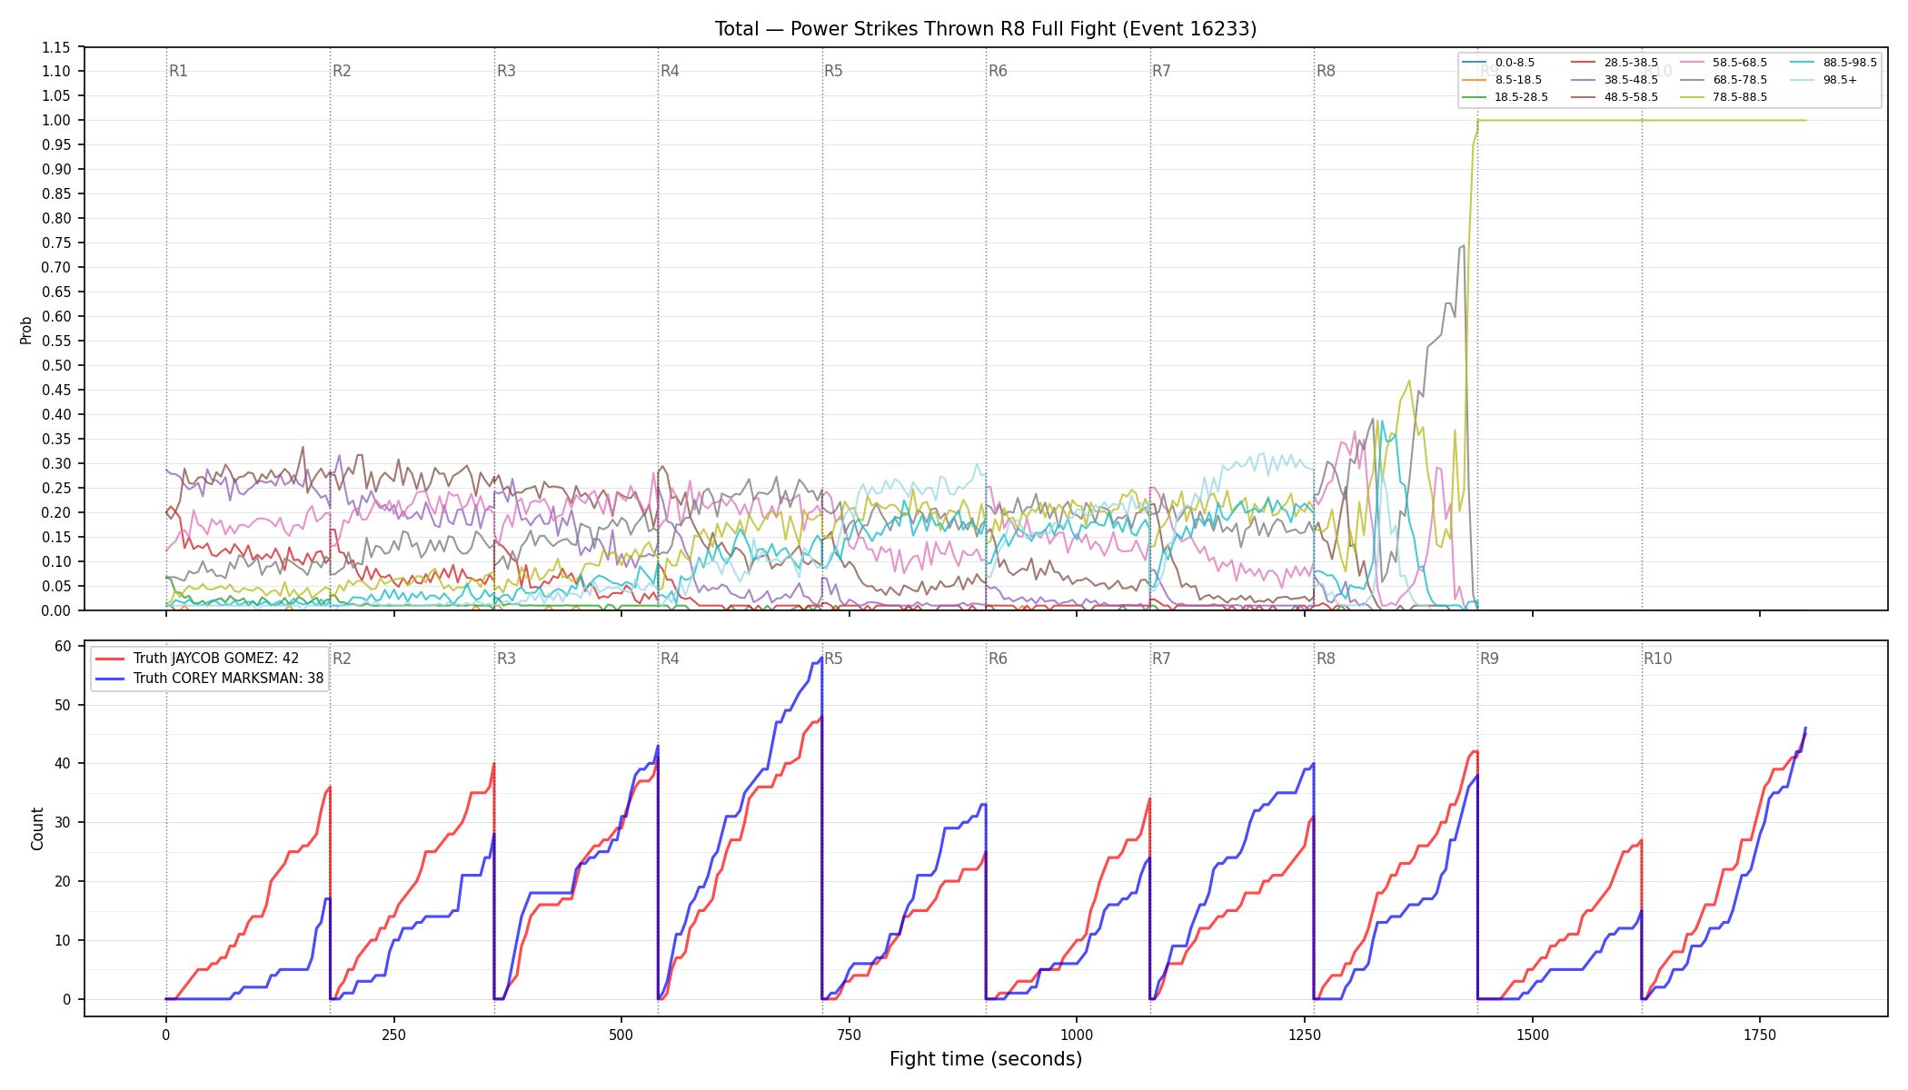Click the 1000 tick on the time axis
Screen dimensions: 1908x1090
[x=1077, y=1035]
